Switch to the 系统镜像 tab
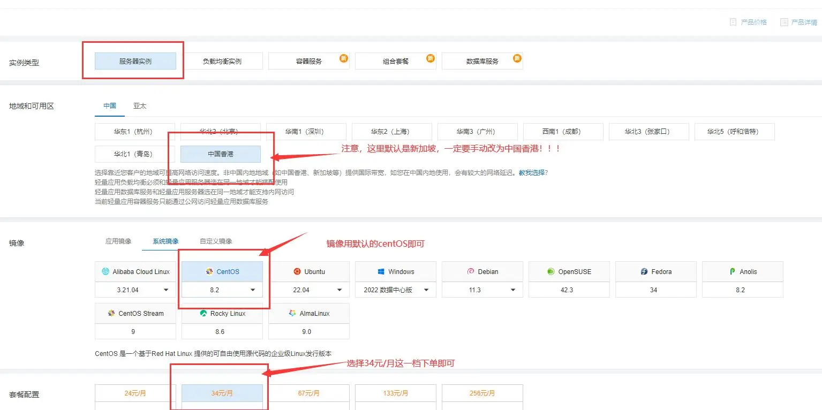 (x=165, y=241)
